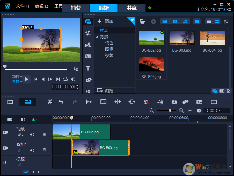Open the sound mixer waveform icon
Screen dimensions: 234x176
160,102
